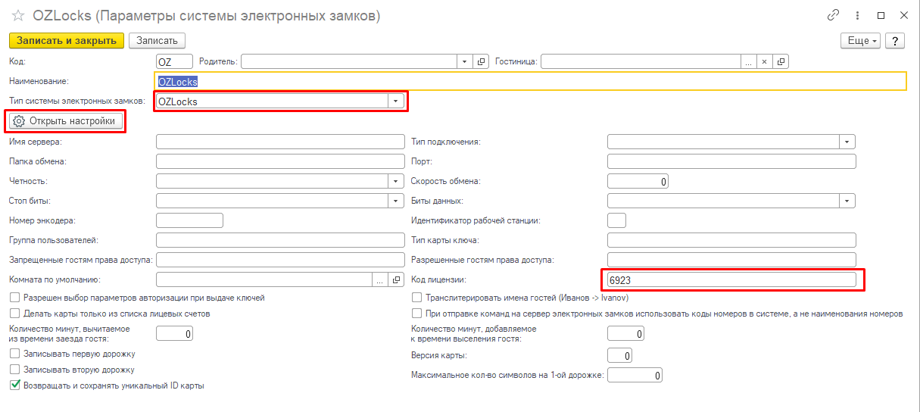Toggle Транслитерировать имена гостей checkbox
The width and height of the screenshot is (920, 412).
416,298
